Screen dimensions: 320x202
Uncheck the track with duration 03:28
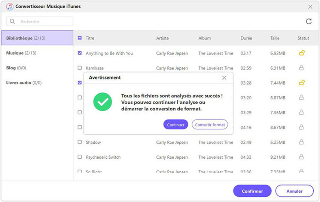coord(80,83)
